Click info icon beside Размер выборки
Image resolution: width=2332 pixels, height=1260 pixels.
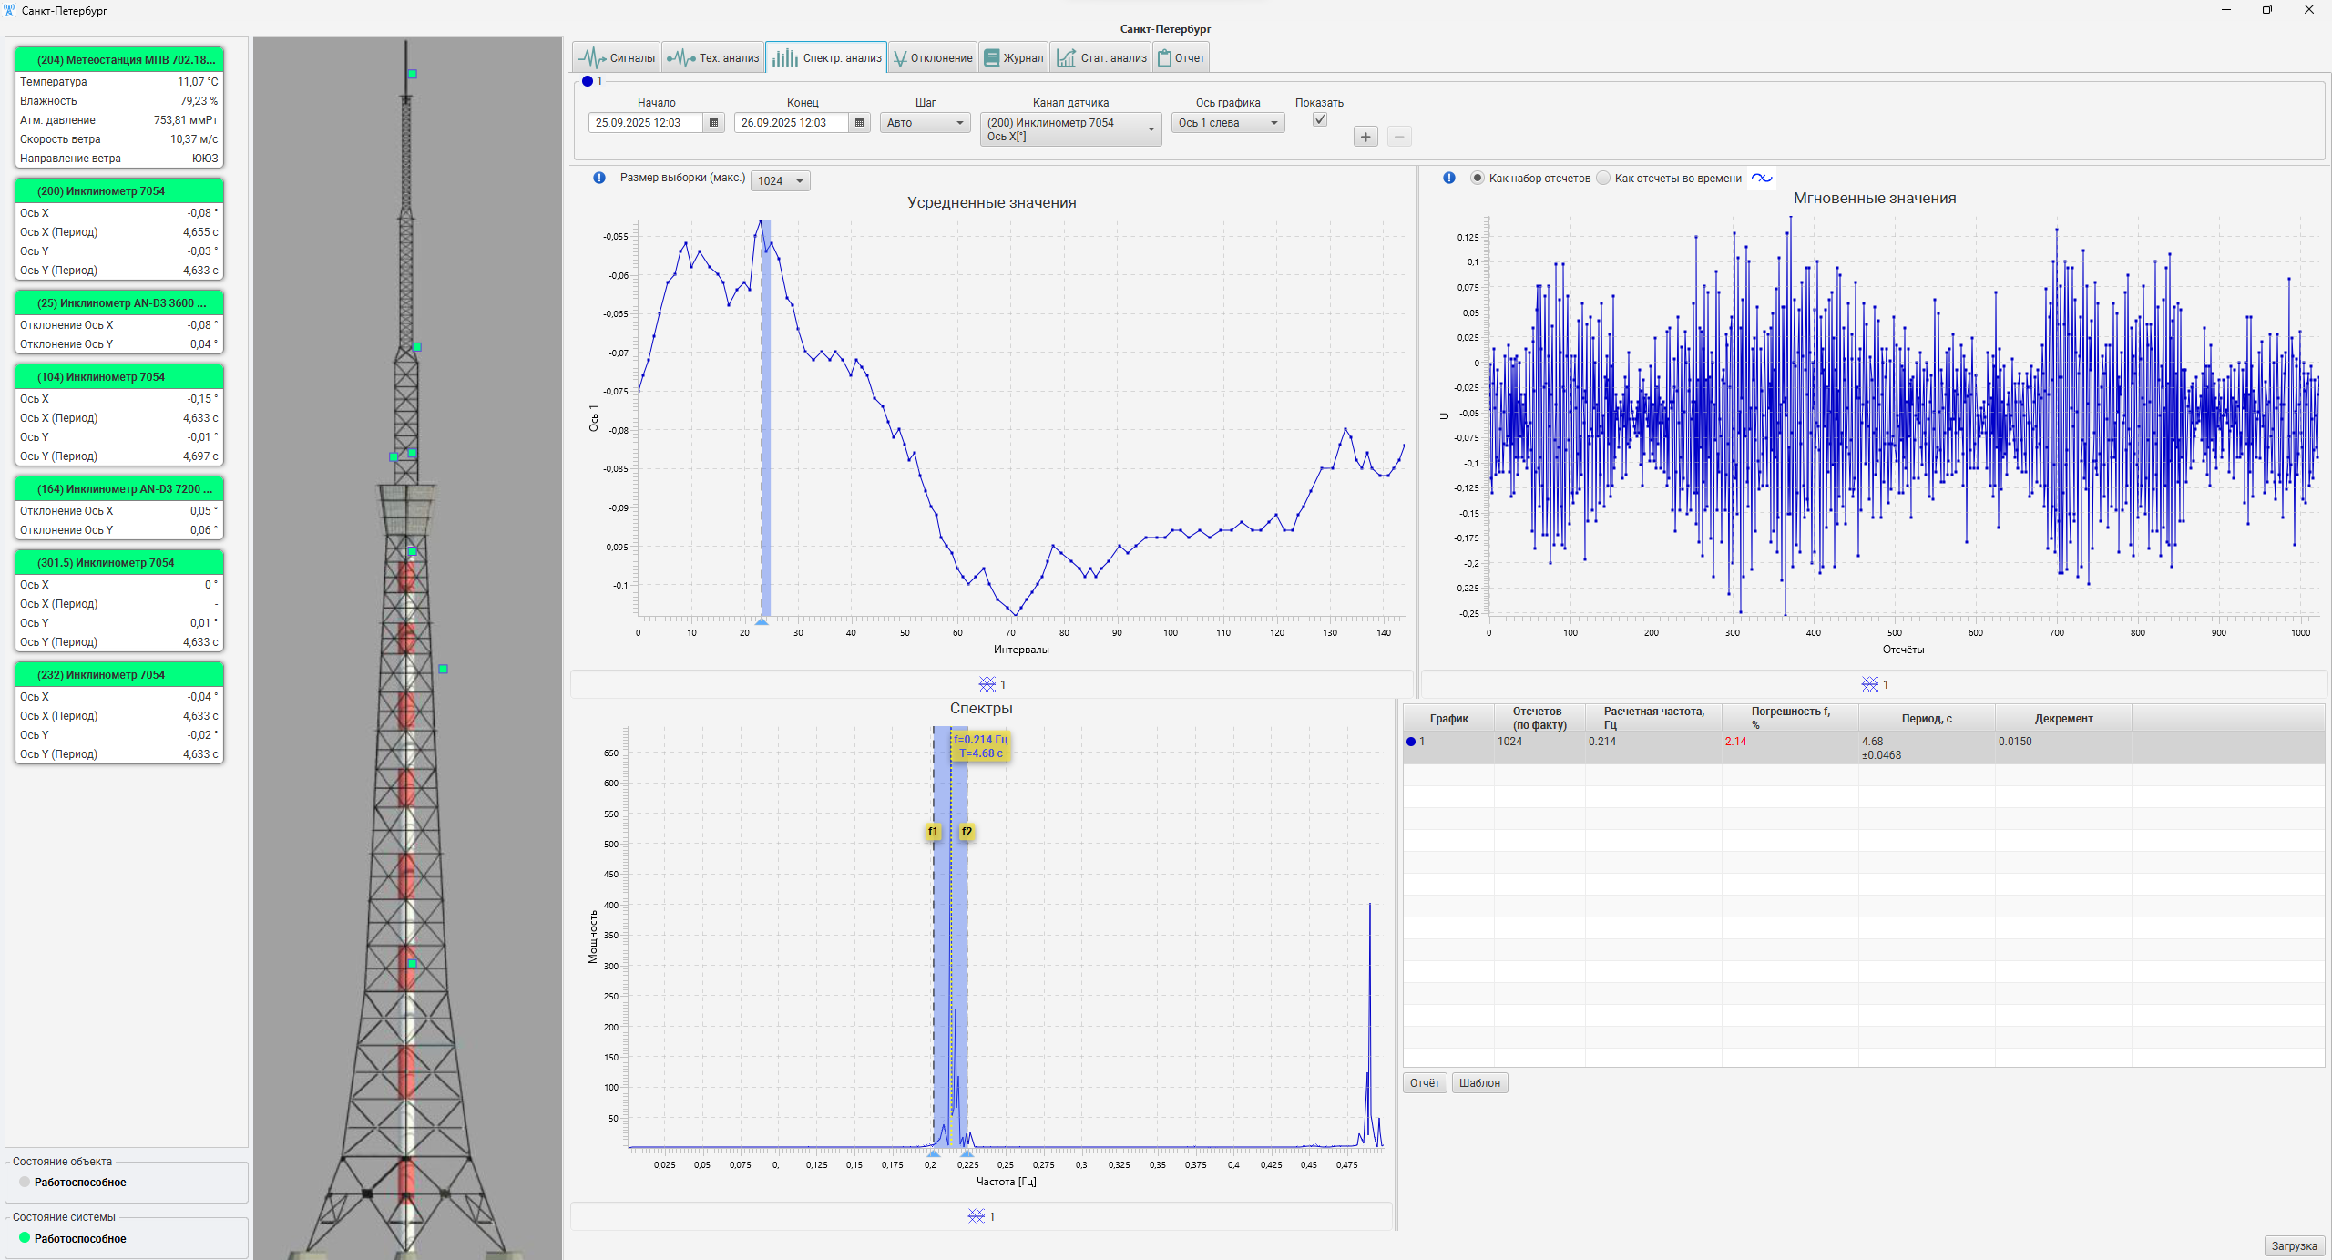[599, 178]
